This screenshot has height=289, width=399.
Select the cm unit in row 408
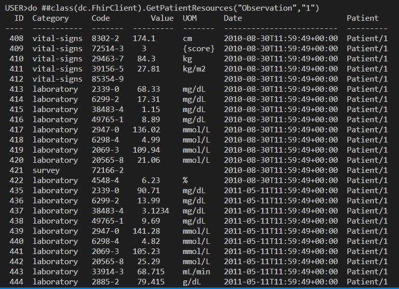(187, 39)
